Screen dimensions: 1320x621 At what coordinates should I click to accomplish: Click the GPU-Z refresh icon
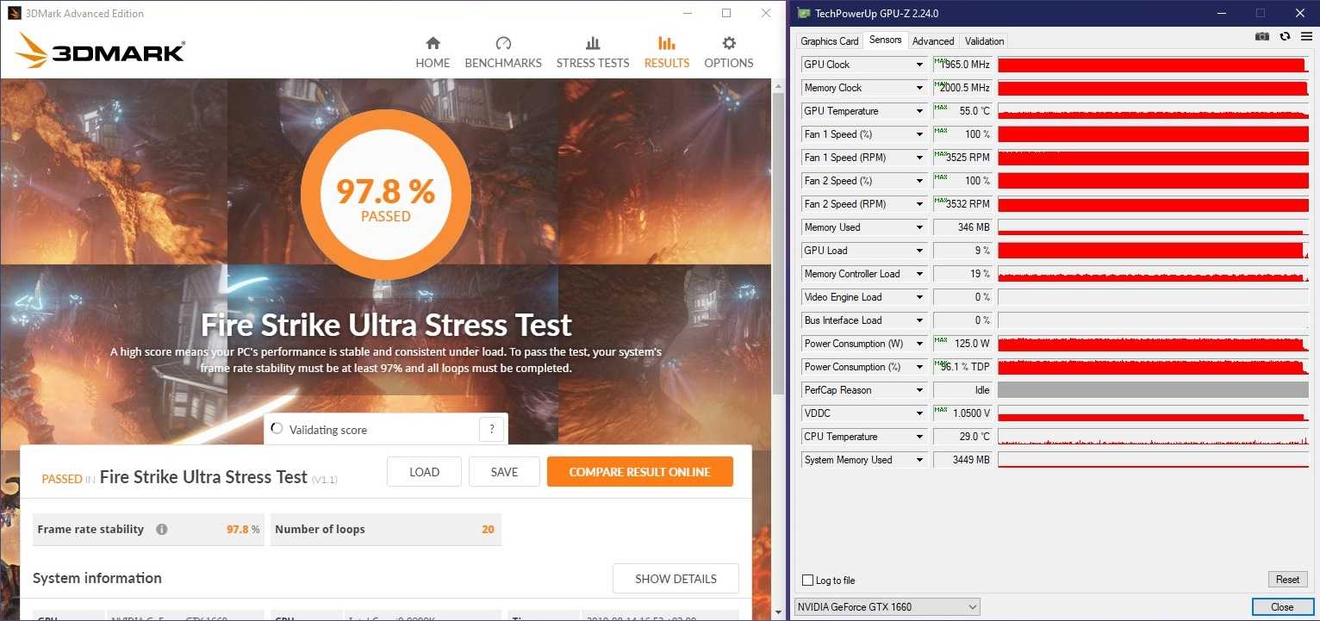[1285, 36]
